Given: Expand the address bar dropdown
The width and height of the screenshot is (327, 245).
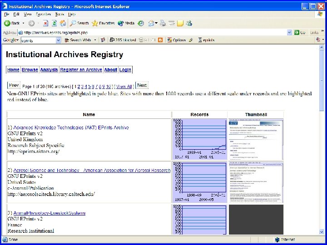Looking at the screenshot, I should 289,33.
